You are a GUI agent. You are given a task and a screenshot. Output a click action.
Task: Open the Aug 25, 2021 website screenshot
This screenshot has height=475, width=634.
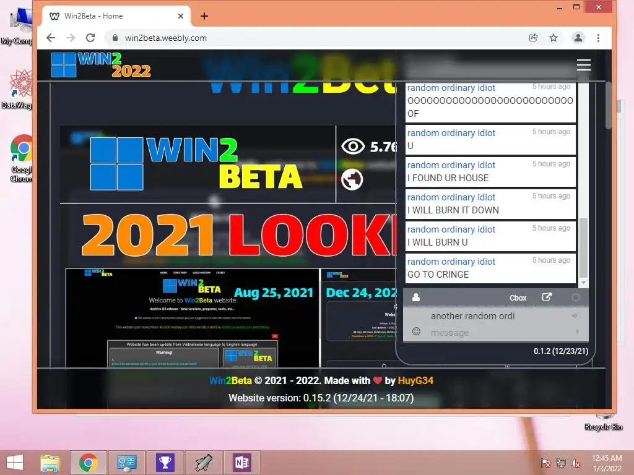193,318
